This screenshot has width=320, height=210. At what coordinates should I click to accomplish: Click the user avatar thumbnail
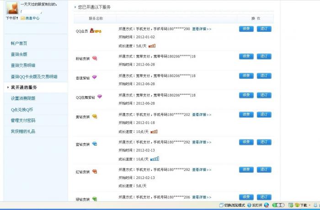[x=12, y=8]
